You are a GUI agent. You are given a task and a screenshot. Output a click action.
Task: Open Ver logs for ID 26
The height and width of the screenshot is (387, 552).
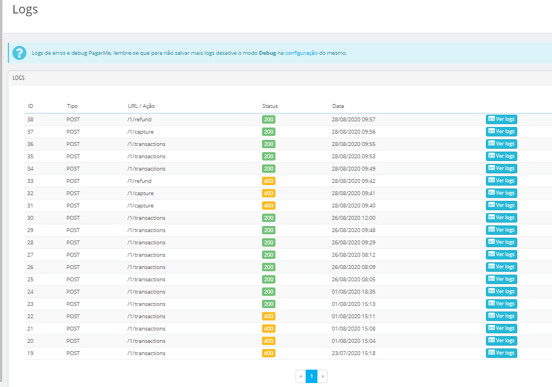pyautogui.click(x=501, y=267)
